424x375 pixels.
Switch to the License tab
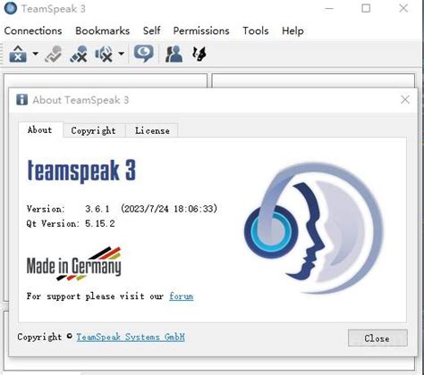(x=152, y=130)
